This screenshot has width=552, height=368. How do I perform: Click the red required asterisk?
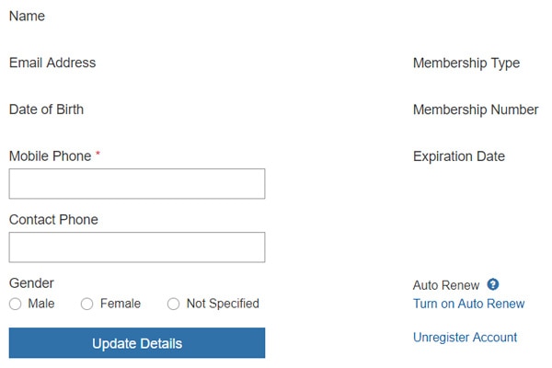pyautogui.click(x=98, y=155)
